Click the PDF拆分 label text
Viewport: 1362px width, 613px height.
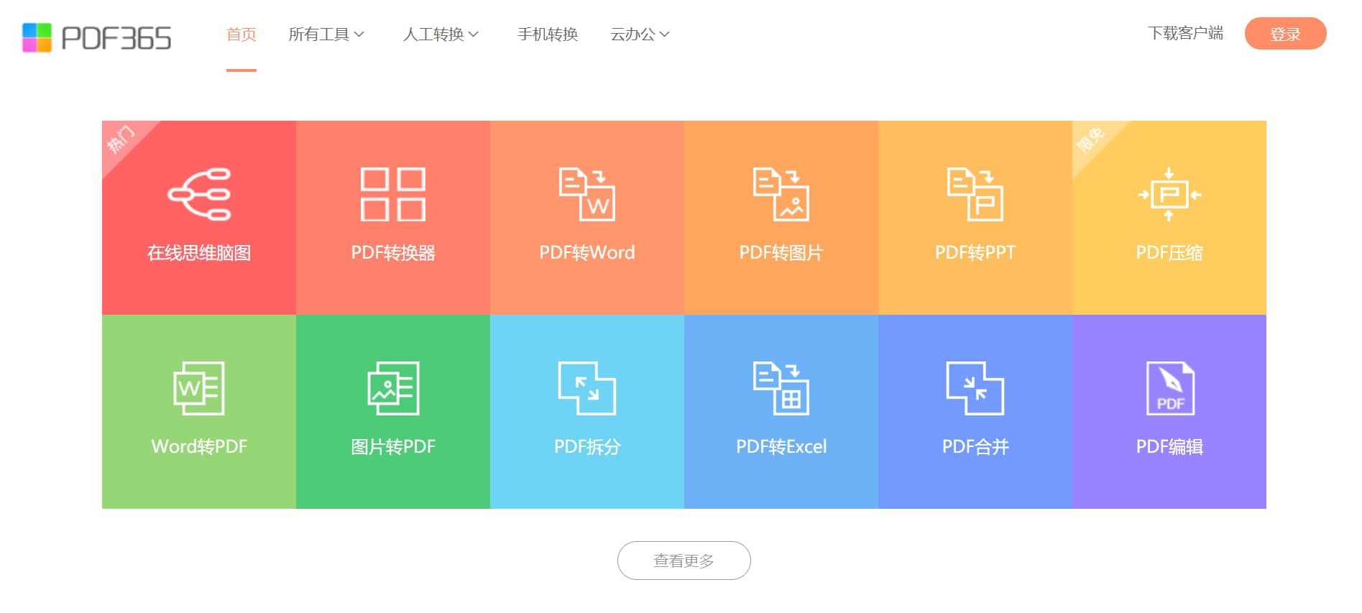(x=587, y=447)
